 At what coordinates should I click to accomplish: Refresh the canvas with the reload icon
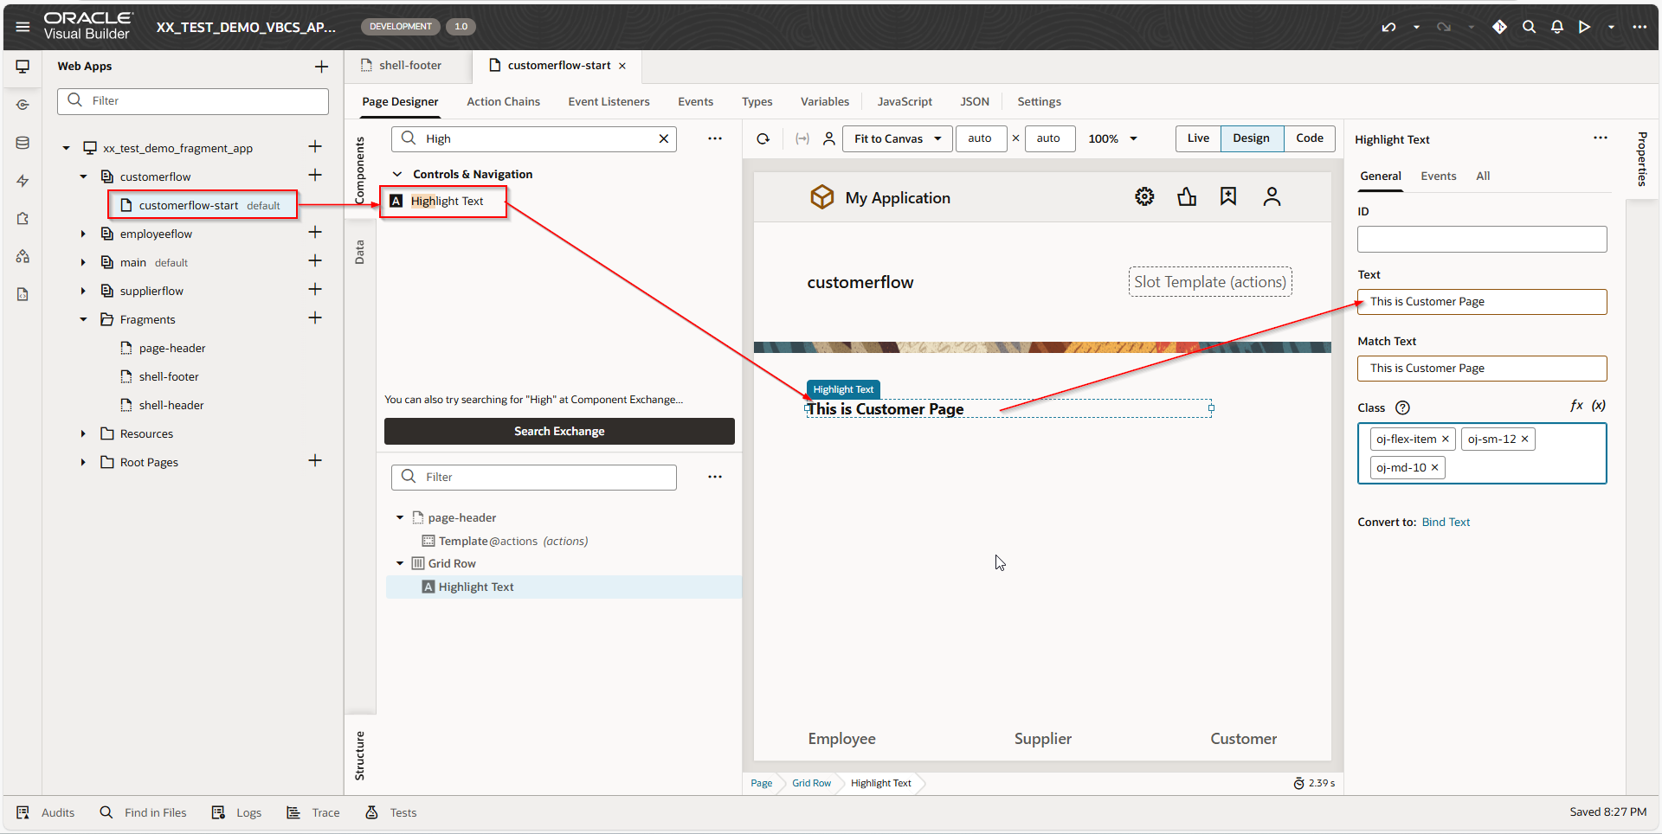(763, 138)
